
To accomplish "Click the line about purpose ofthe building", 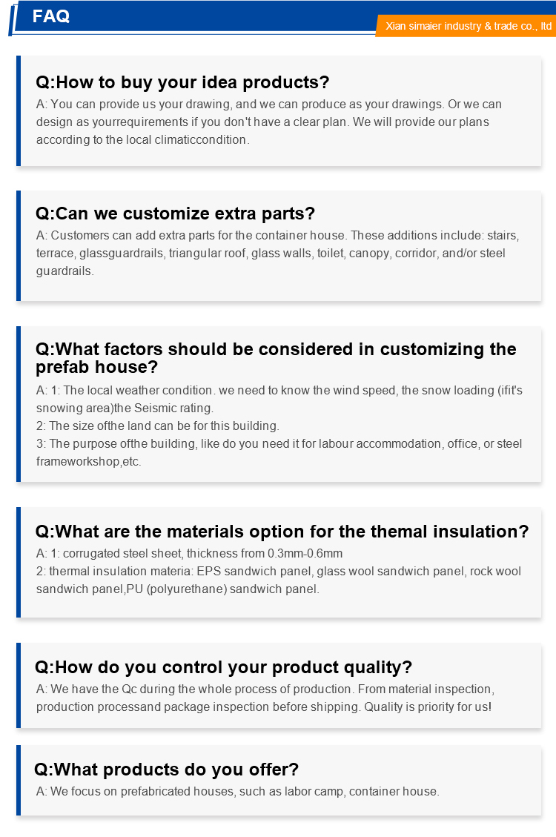I will (279, 452).
